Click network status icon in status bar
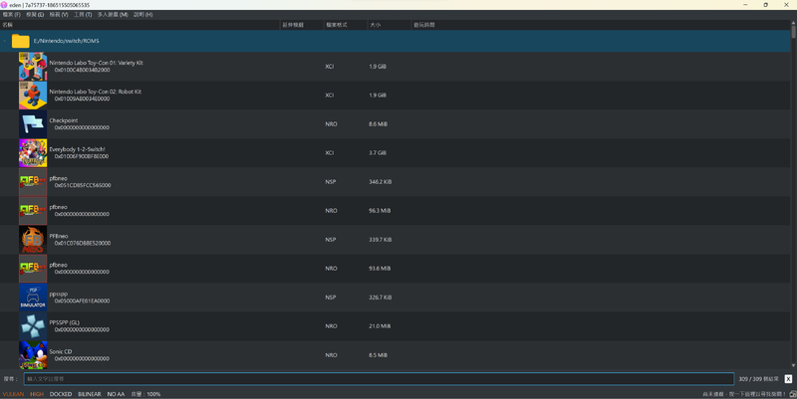The width and height of the screenshot is (797, 399). coord(793,394)
